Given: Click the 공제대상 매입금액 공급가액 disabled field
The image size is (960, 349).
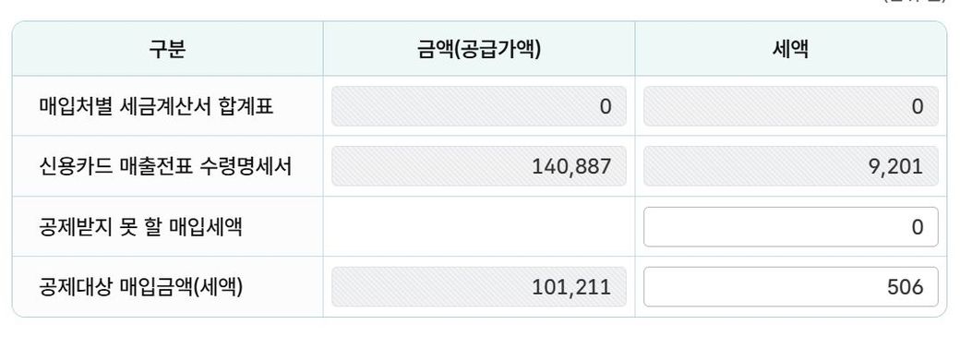Looking at the screenshot, I should pos(479,286).
